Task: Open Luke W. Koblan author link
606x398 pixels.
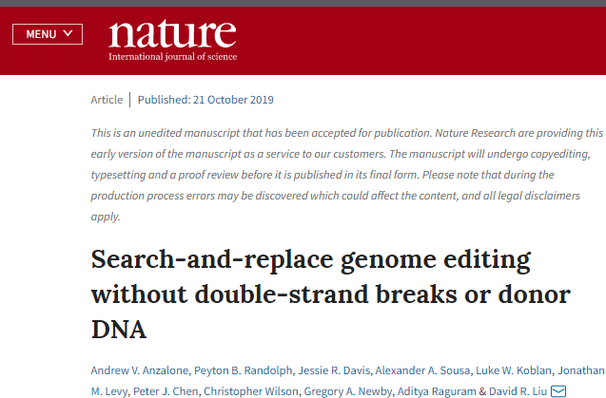Action: pyautogui.click(x=514, y=370)
